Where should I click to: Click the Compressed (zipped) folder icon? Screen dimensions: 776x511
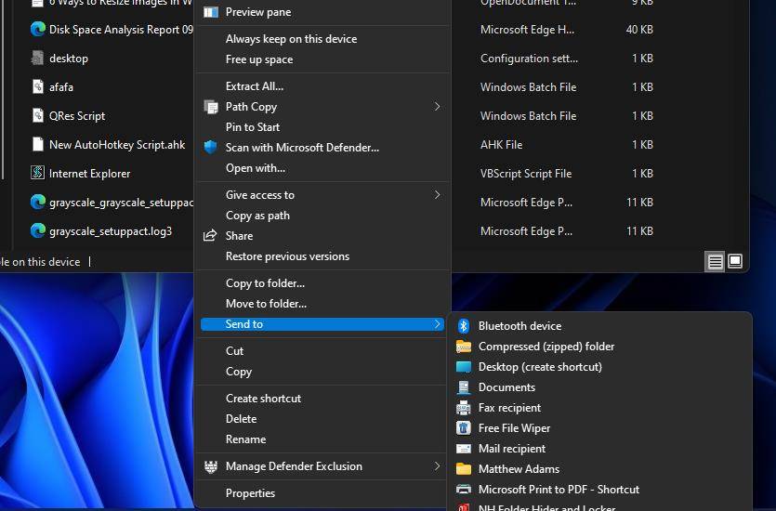pyautogui.click(x=463, y=347)
